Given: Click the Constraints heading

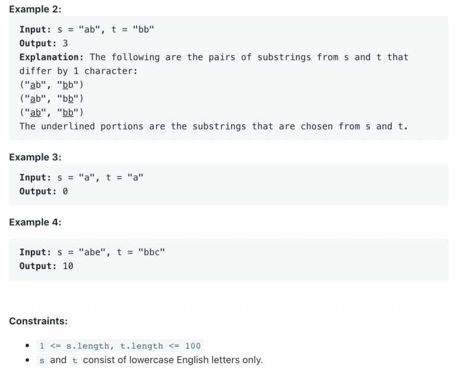Looking at the screenshot, I should (38, 321).
